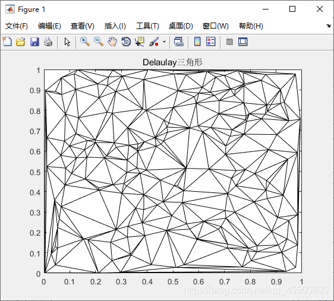The width and height of the screenshot is (334, 301).
Task: Click the x-axis label 0.8
Action: click(250, 281)
